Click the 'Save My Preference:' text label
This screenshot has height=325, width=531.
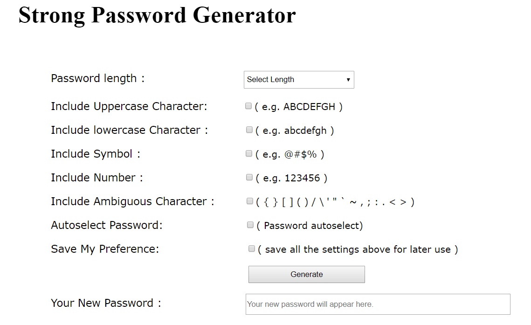click(x=105, y=249)
